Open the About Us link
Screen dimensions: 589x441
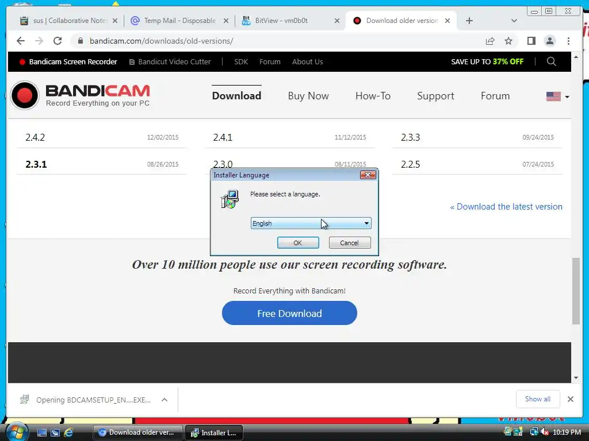coord(307,61)
